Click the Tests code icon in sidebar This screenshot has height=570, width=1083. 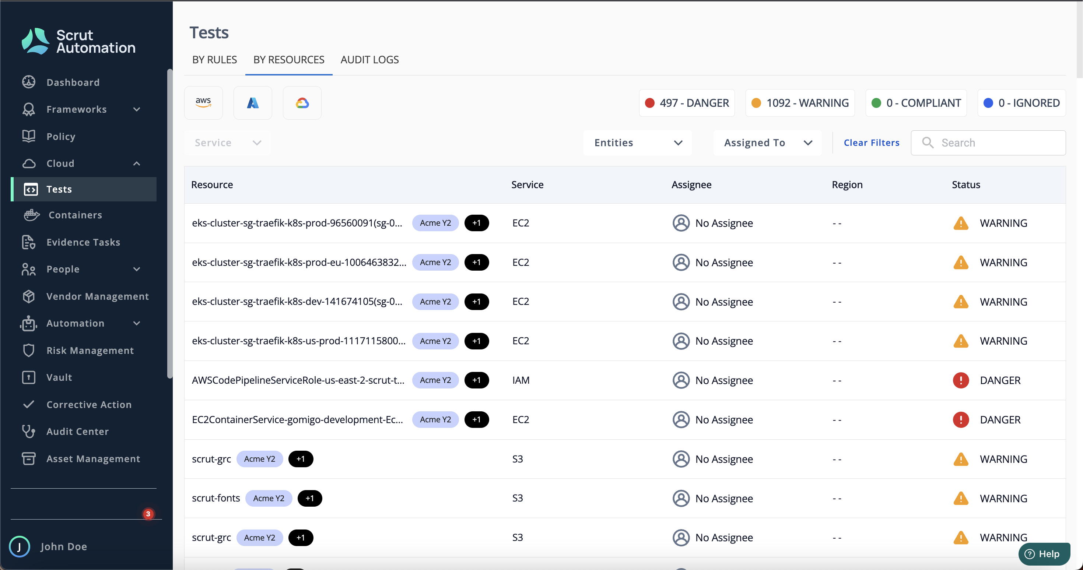tap(31, 189)
